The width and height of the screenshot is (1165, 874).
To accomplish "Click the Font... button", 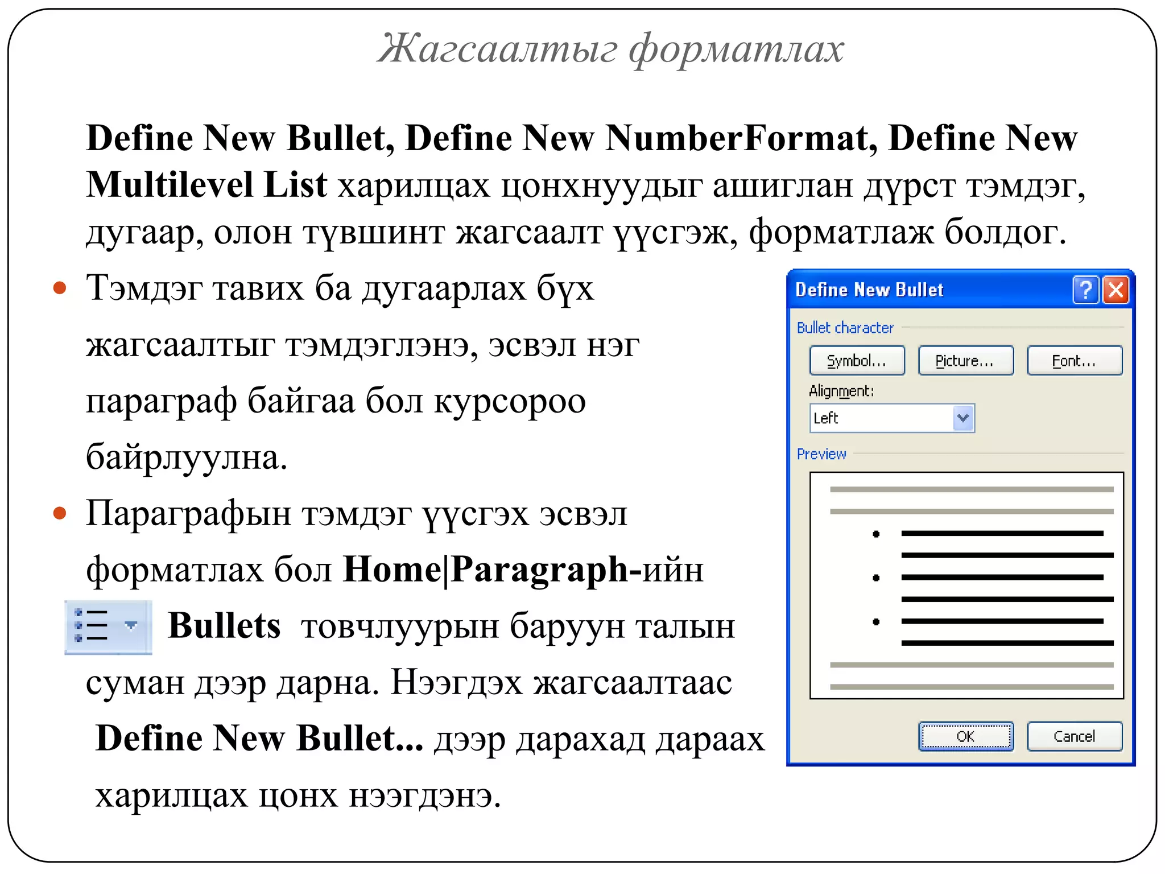I will pos(1075,361).
